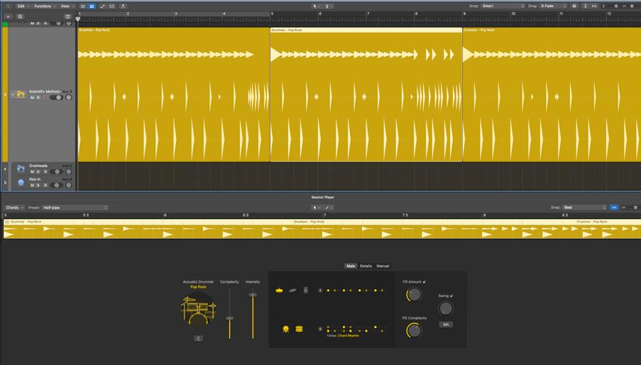
Task: Open the tracks area command-click tool menu
Action: click(x=328, y=6)
